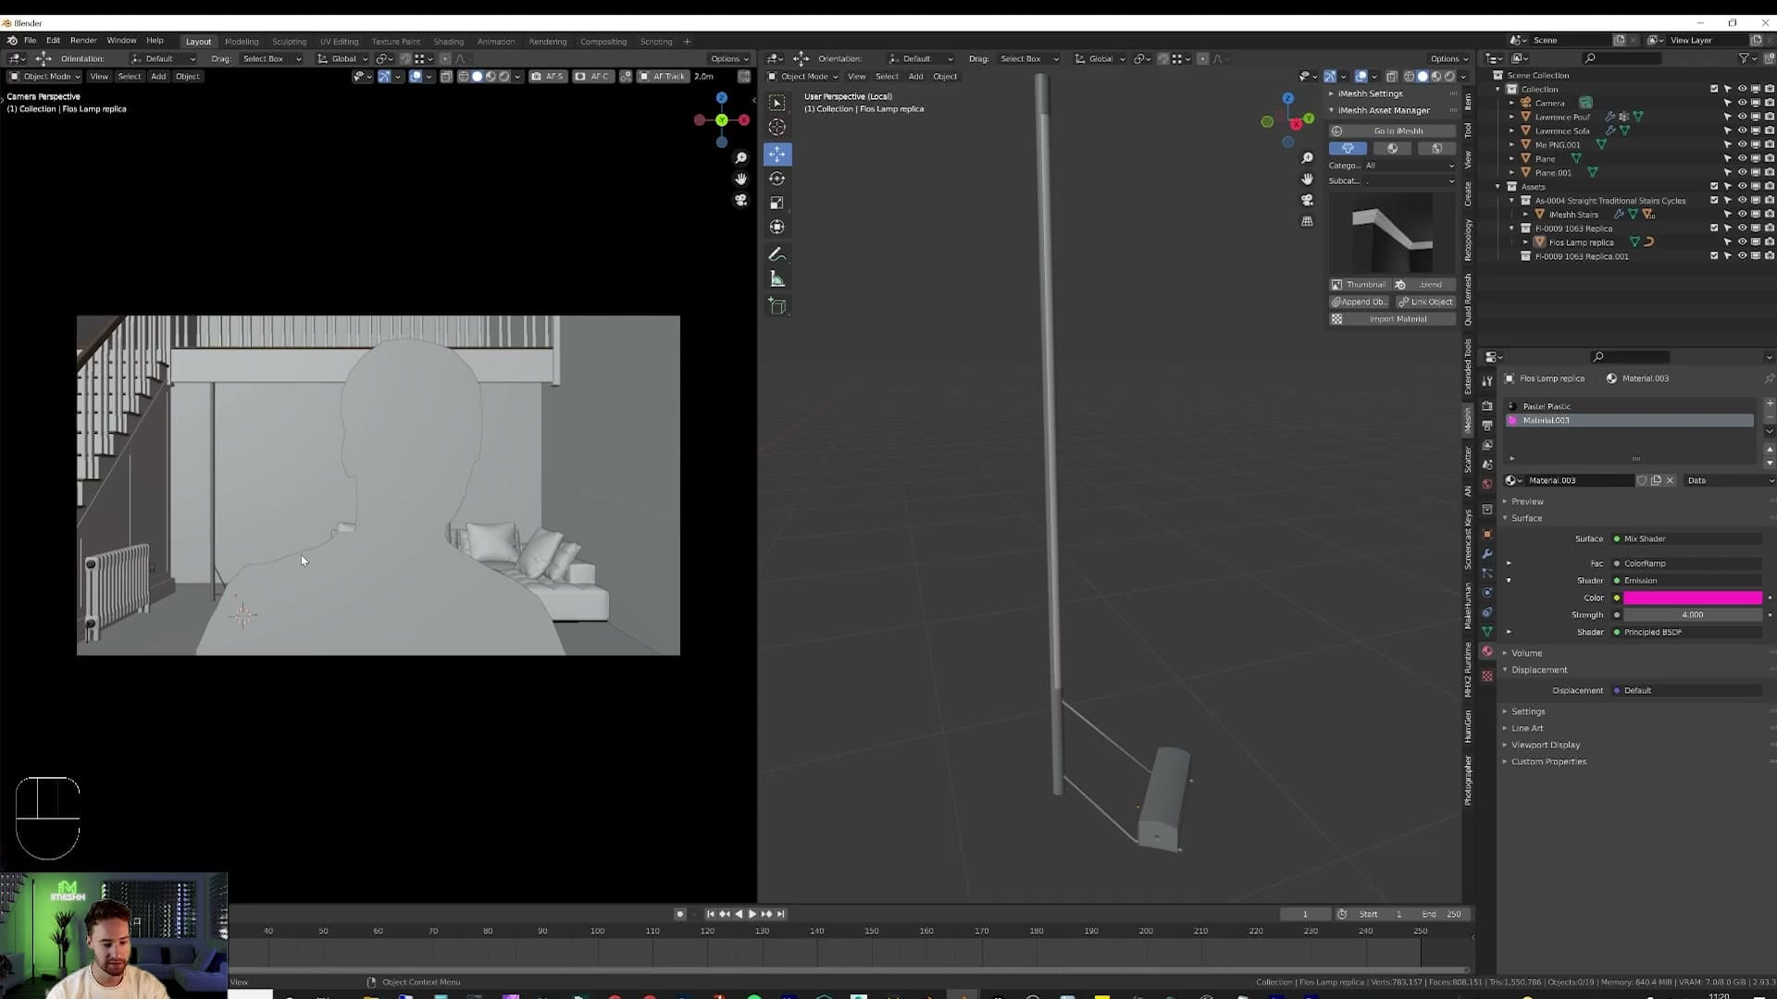Select the Select Box tool in right viewport
The width and height of the screenshot is (1777, 999).
pos(777,103)
